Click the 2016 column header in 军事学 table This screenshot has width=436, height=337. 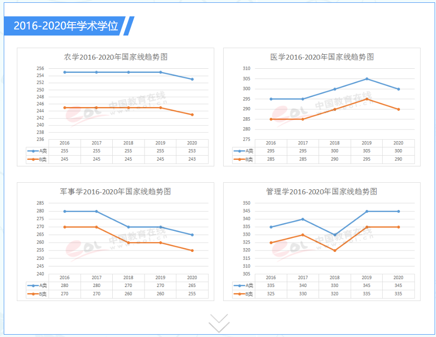pyautogui.click(x=65, y=278)
